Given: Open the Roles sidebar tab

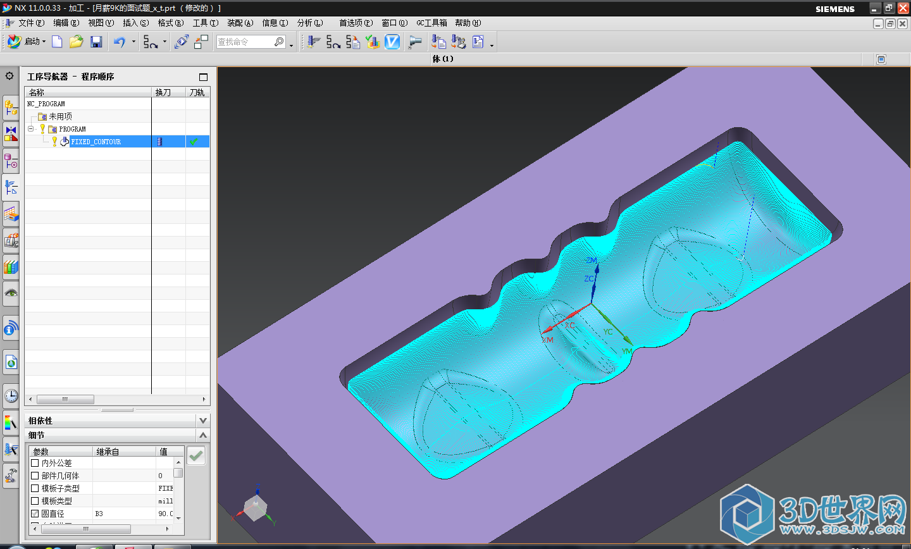Looking at the screenshot, I should point(11,449).
